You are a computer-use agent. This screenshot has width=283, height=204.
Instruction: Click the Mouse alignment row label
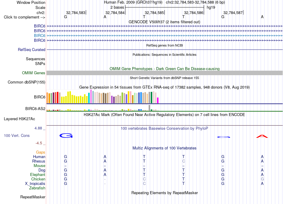pos(39,166)
